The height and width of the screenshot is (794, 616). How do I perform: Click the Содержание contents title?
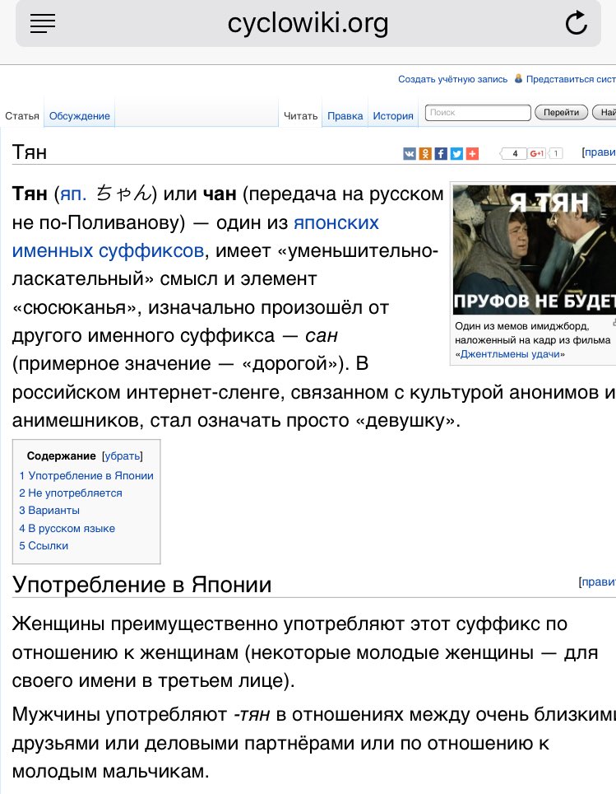coord(61,455)
